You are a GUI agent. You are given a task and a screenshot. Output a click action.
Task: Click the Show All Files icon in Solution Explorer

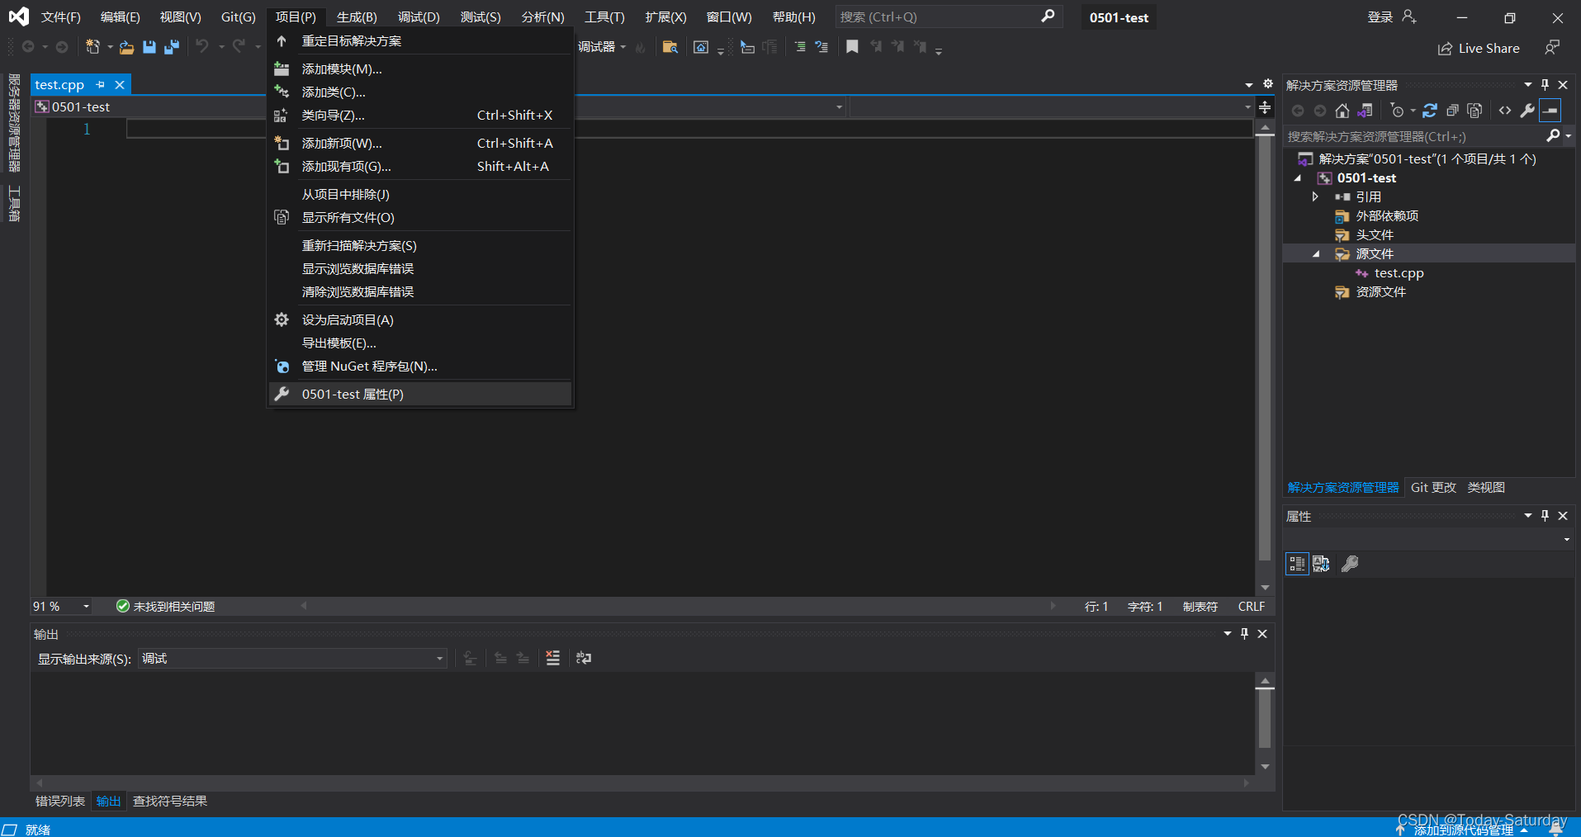(1474, 111)
